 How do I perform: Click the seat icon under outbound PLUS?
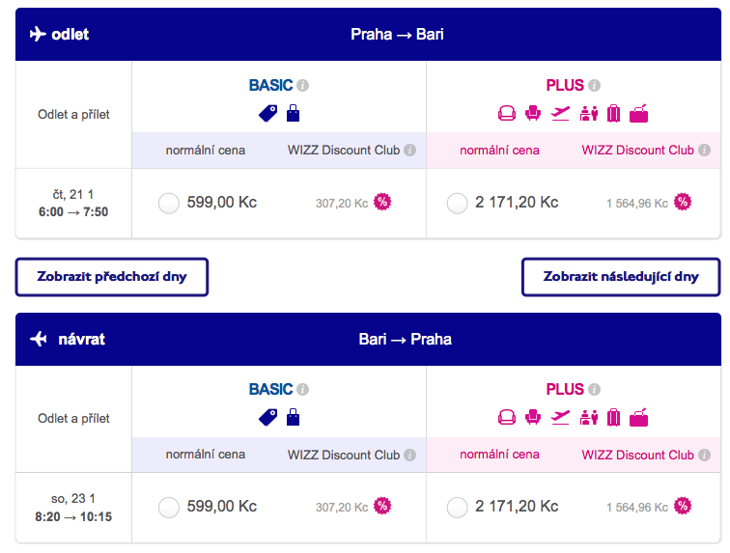[533, 113]
